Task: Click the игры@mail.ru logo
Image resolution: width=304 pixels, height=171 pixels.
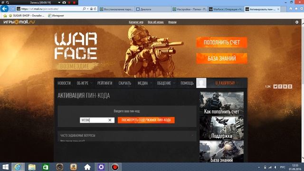Action: (x=19, y=22)
